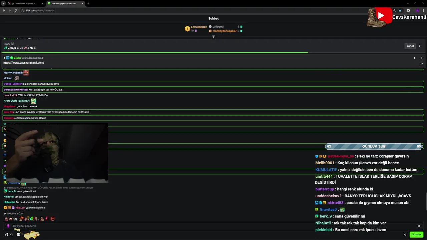Type in the Bir mesaj gönderin field
This screenshot has height=240, width=427.
(x=213, y=226)
